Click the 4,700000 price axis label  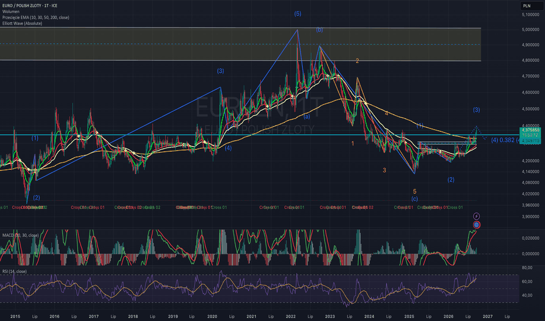tap(530, 76)
